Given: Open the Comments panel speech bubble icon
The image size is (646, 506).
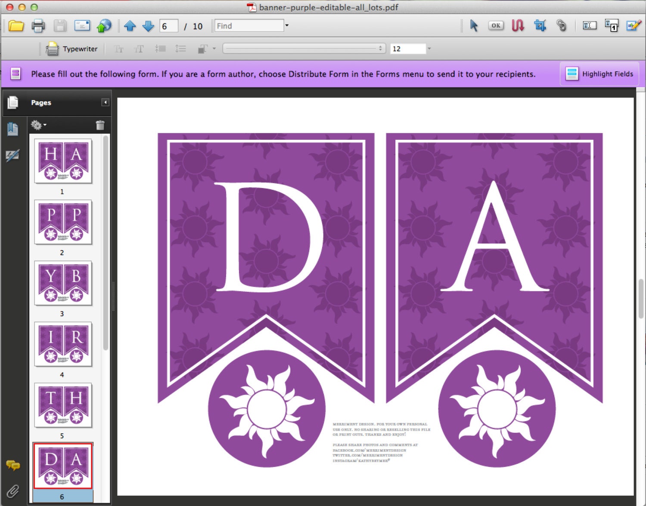Looking at the screenshot, I should click(13, 465).
